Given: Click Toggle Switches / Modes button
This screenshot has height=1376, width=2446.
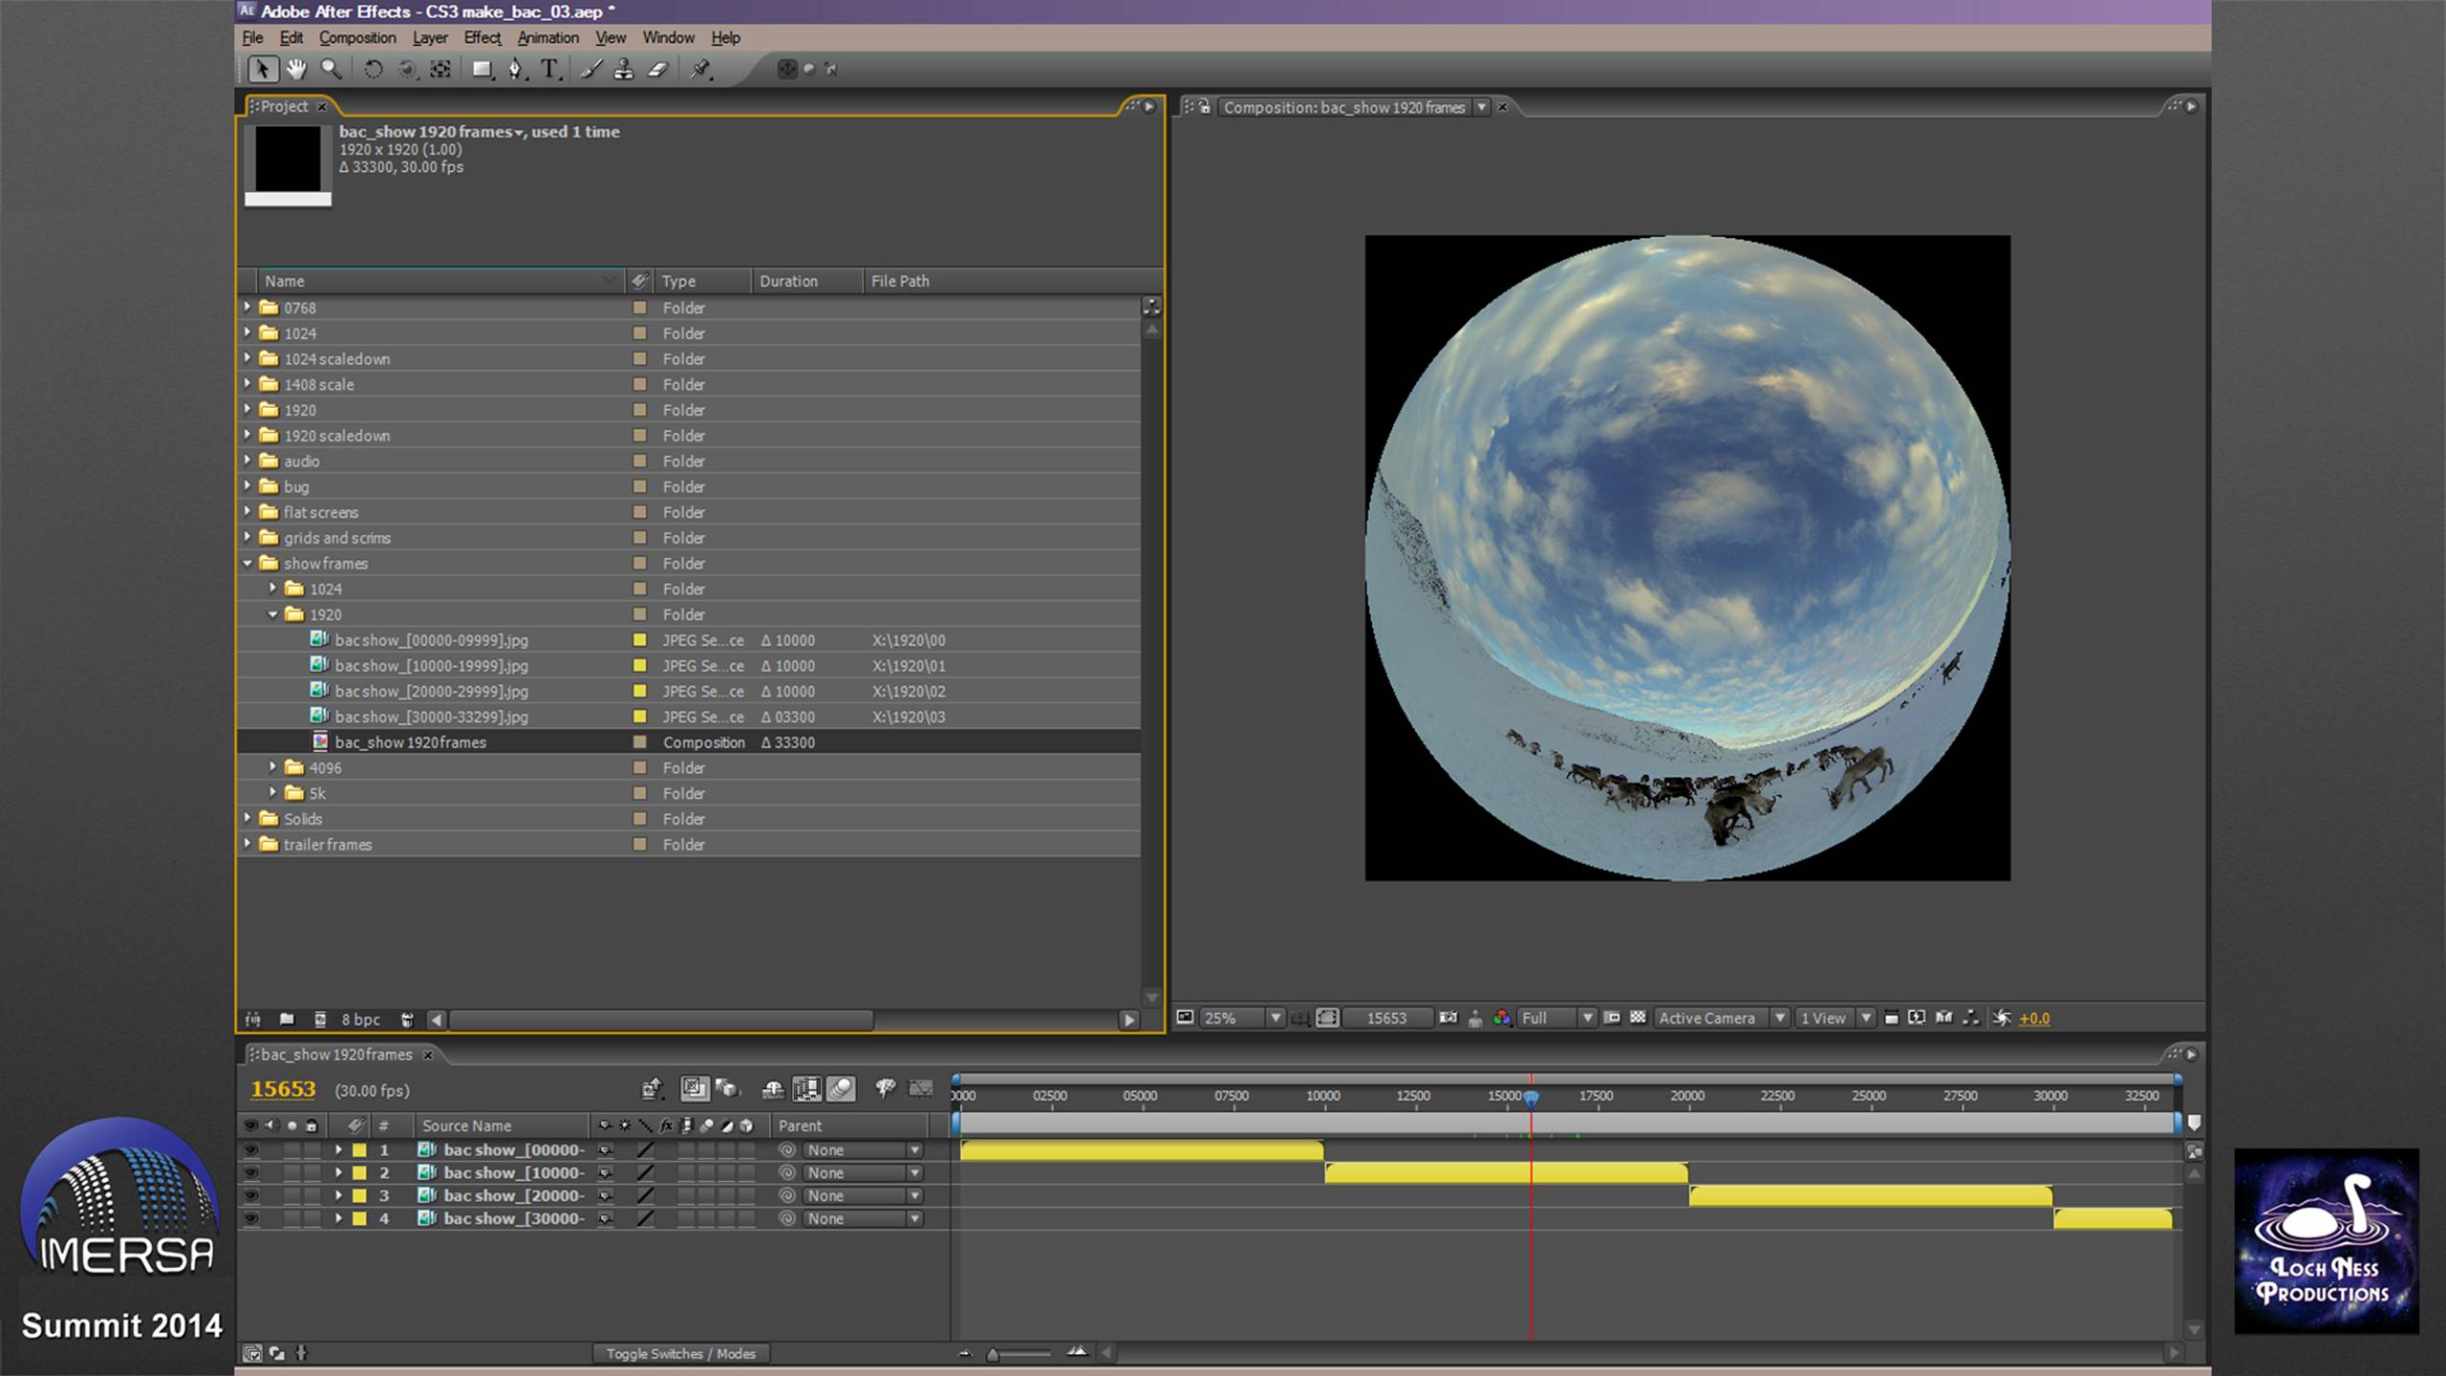Looking at the screenshot, I should 680,1353.
